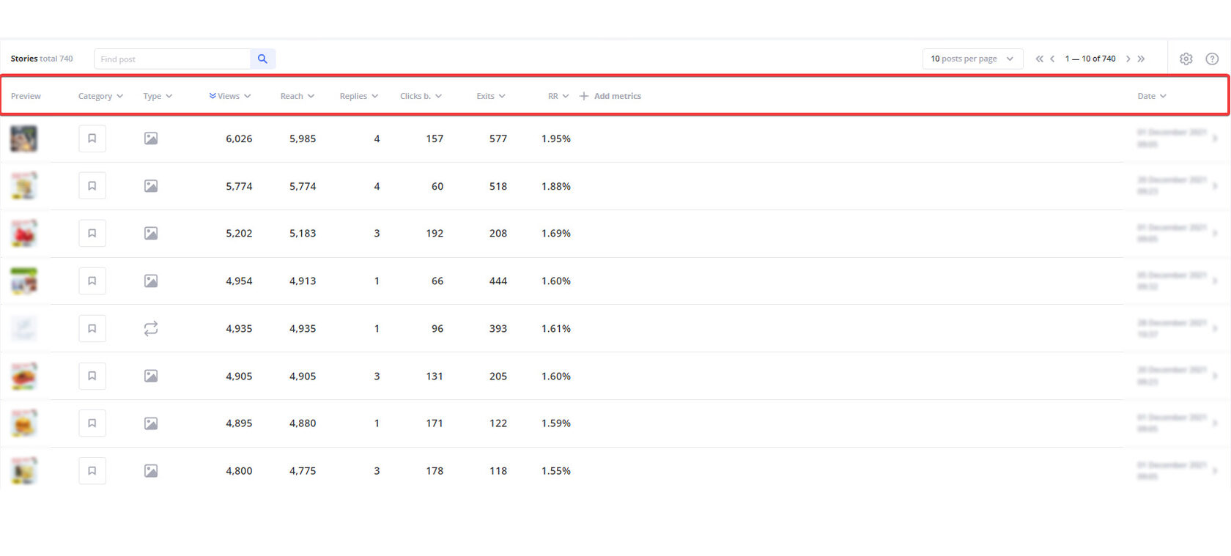Open the Date column dropdown
1231x556 pixels.
click(x=1151, y=96)
